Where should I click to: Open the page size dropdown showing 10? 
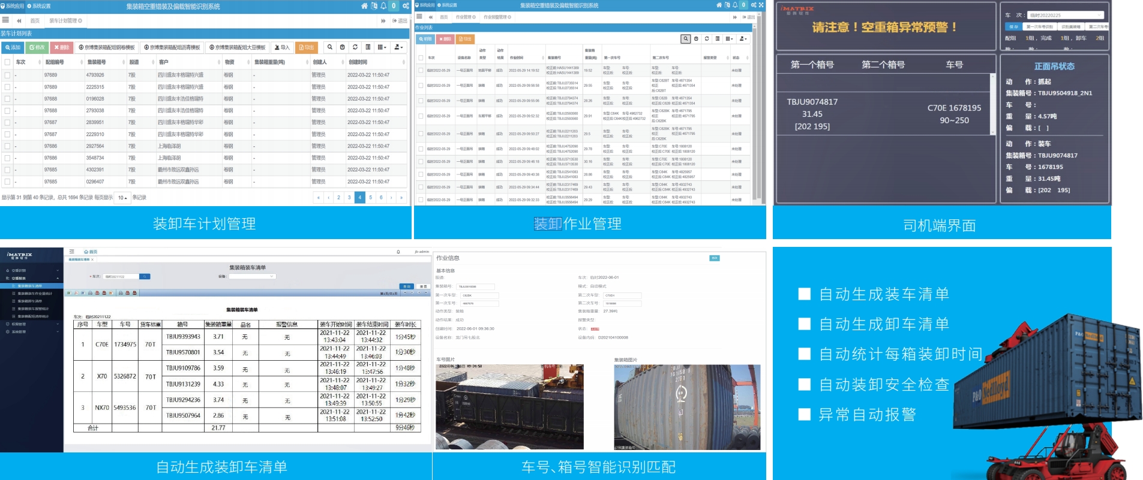(x=122, y=198)
